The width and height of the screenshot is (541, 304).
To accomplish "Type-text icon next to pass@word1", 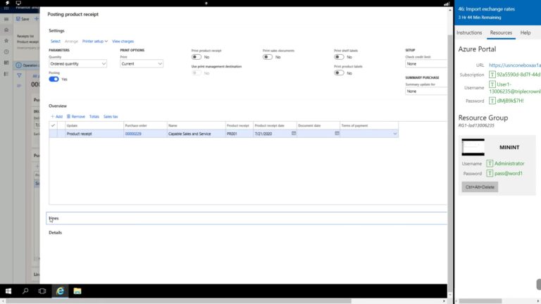I will coord(490,173).
